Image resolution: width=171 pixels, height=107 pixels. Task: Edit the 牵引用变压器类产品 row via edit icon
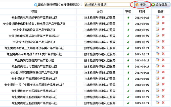point(158,72)
